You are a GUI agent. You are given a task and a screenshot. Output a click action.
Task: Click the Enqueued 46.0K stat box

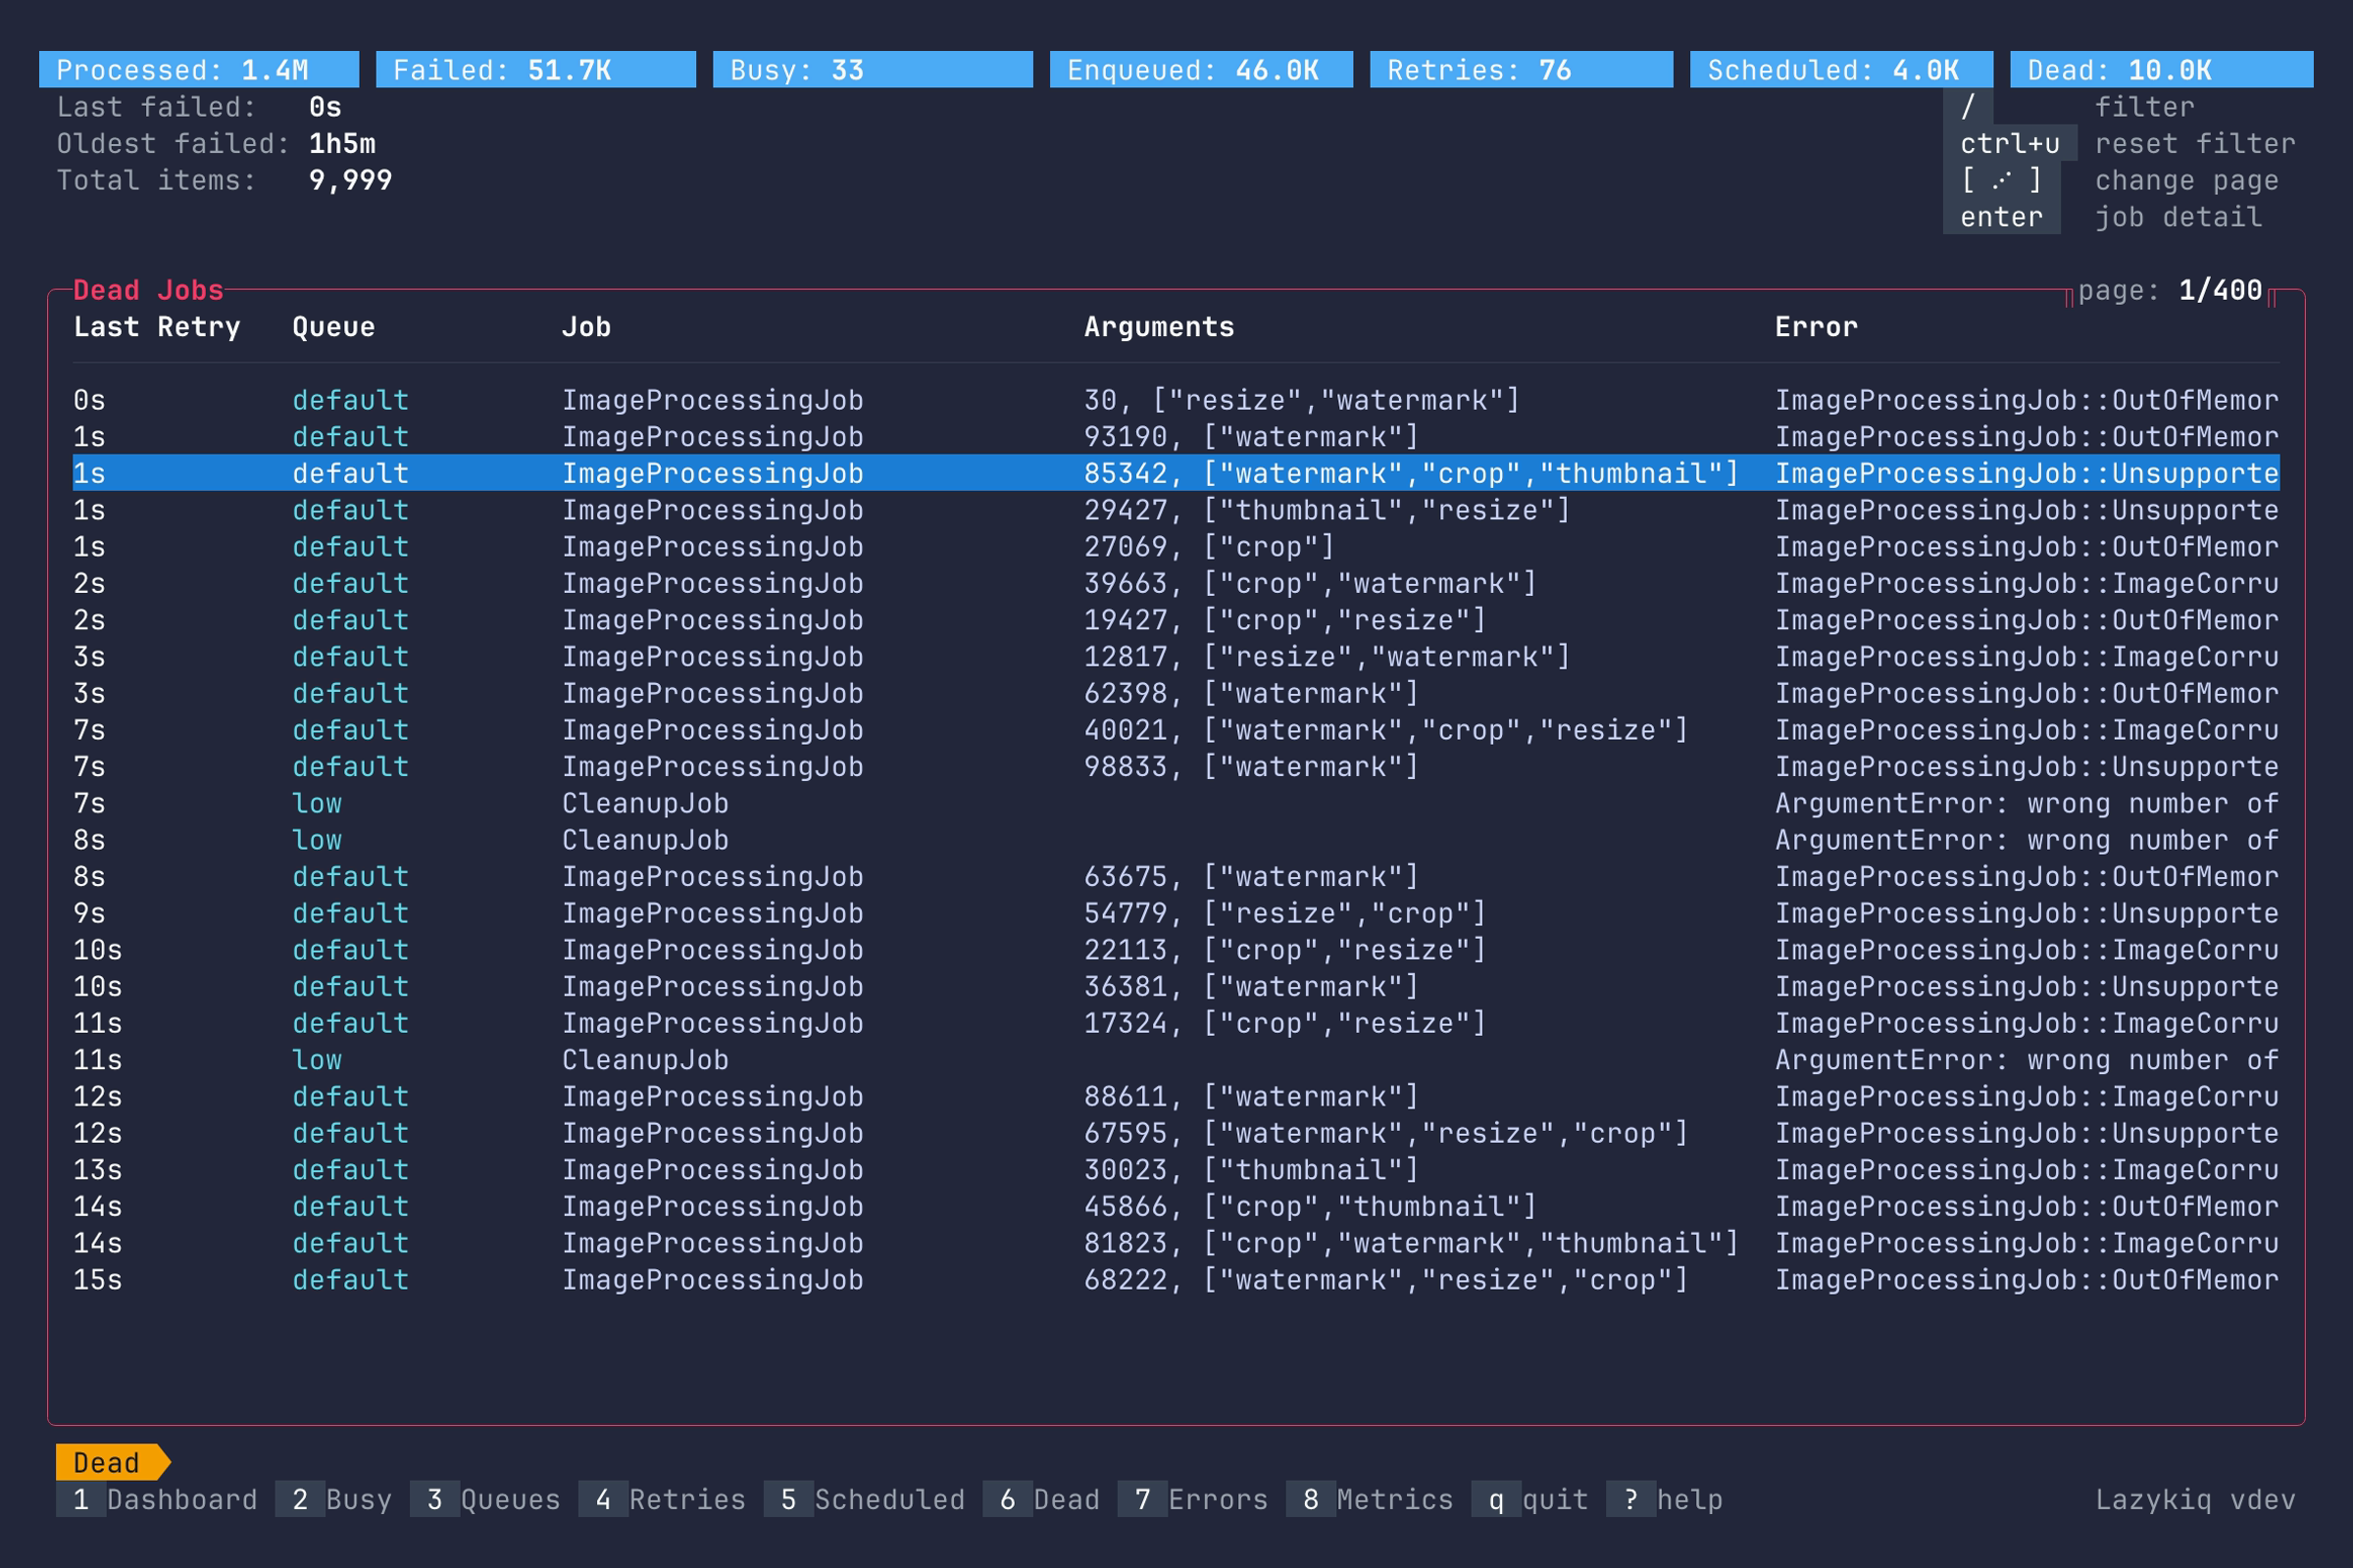(1200, 70)
